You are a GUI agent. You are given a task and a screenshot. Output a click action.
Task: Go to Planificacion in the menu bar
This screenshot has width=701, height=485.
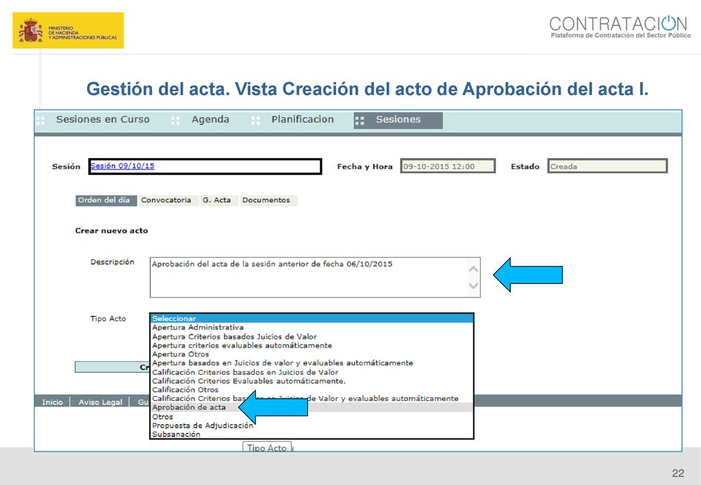[303, 120]
